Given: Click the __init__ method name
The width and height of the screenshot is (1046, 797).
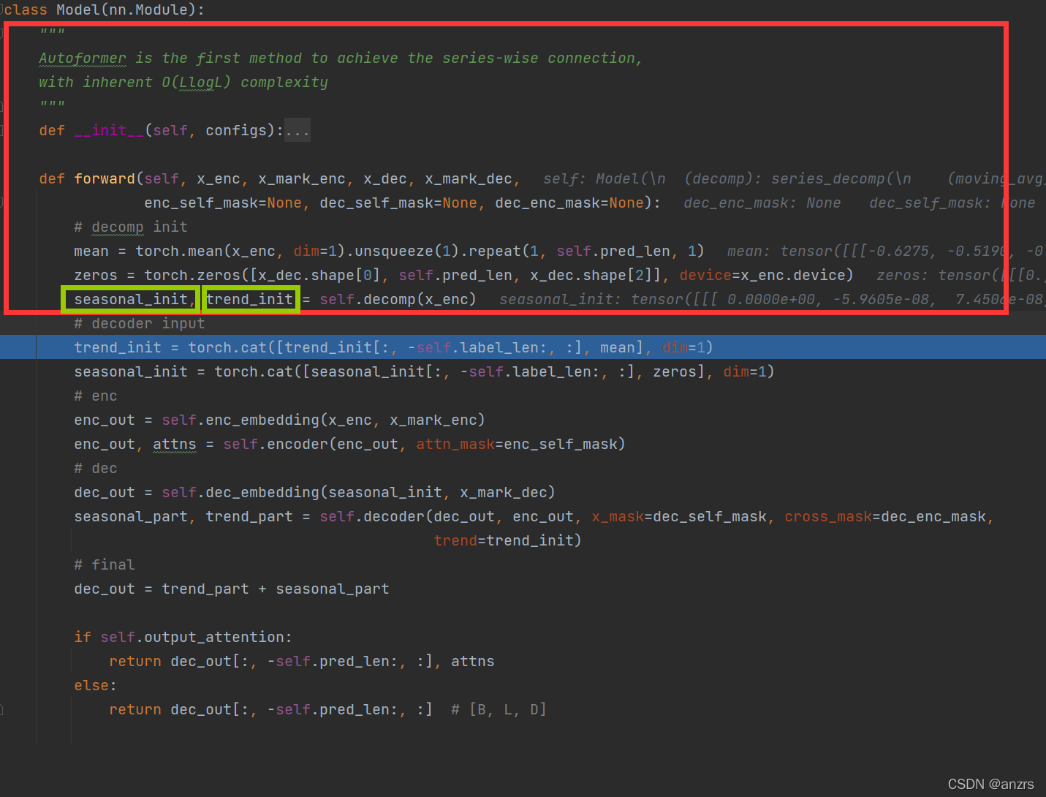Looking at the screenshot, I should click(109, 130).
